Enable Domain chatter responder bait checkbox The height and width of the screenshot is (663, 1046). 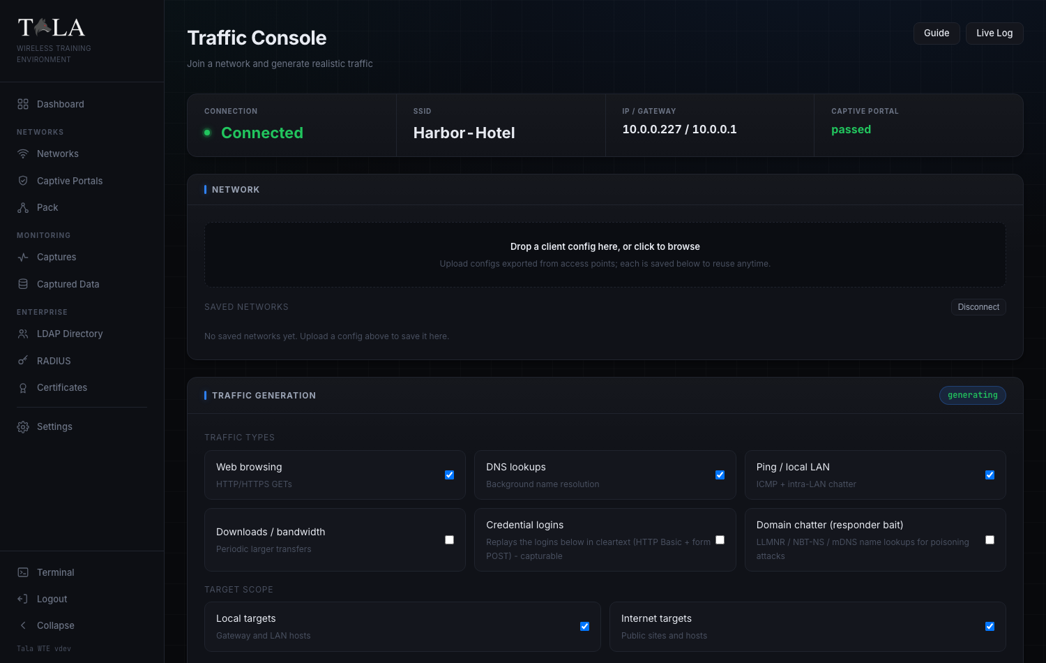click(x=990, y=540)
